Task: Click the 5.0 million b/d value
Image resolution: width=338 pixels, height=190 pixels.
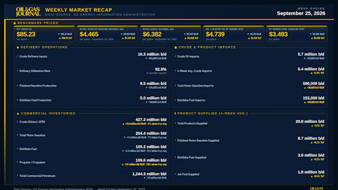Action: click(153, 98)
